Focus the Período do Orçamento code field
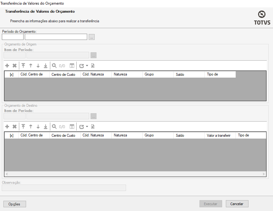This screenshot has width=273, height=211. click(x=13, y=37)
